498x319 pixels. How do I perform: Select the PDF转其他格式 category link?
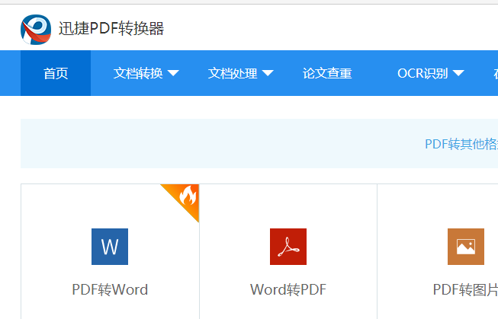(461, 145)
